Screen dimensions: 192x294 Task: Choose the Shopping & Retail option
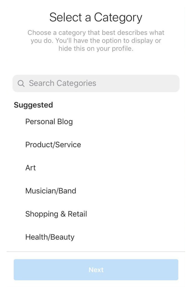coord(56,214)
